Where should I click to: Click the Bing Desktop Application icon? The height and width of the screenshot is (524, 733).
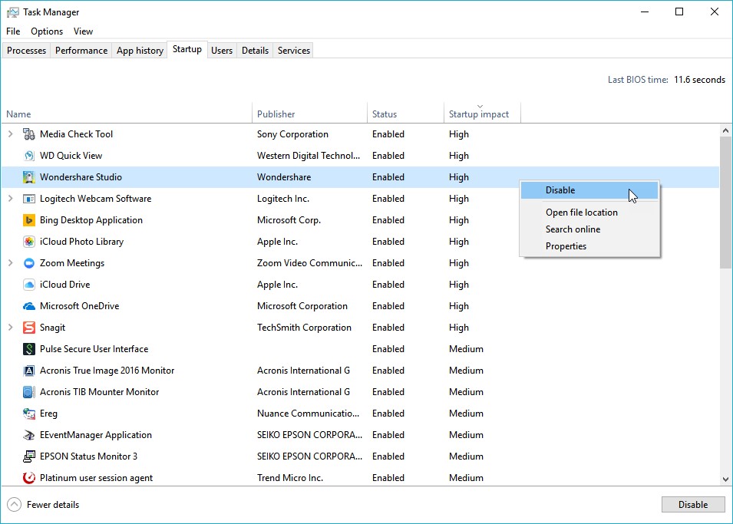pyautogui.click(x=29, y=220)
